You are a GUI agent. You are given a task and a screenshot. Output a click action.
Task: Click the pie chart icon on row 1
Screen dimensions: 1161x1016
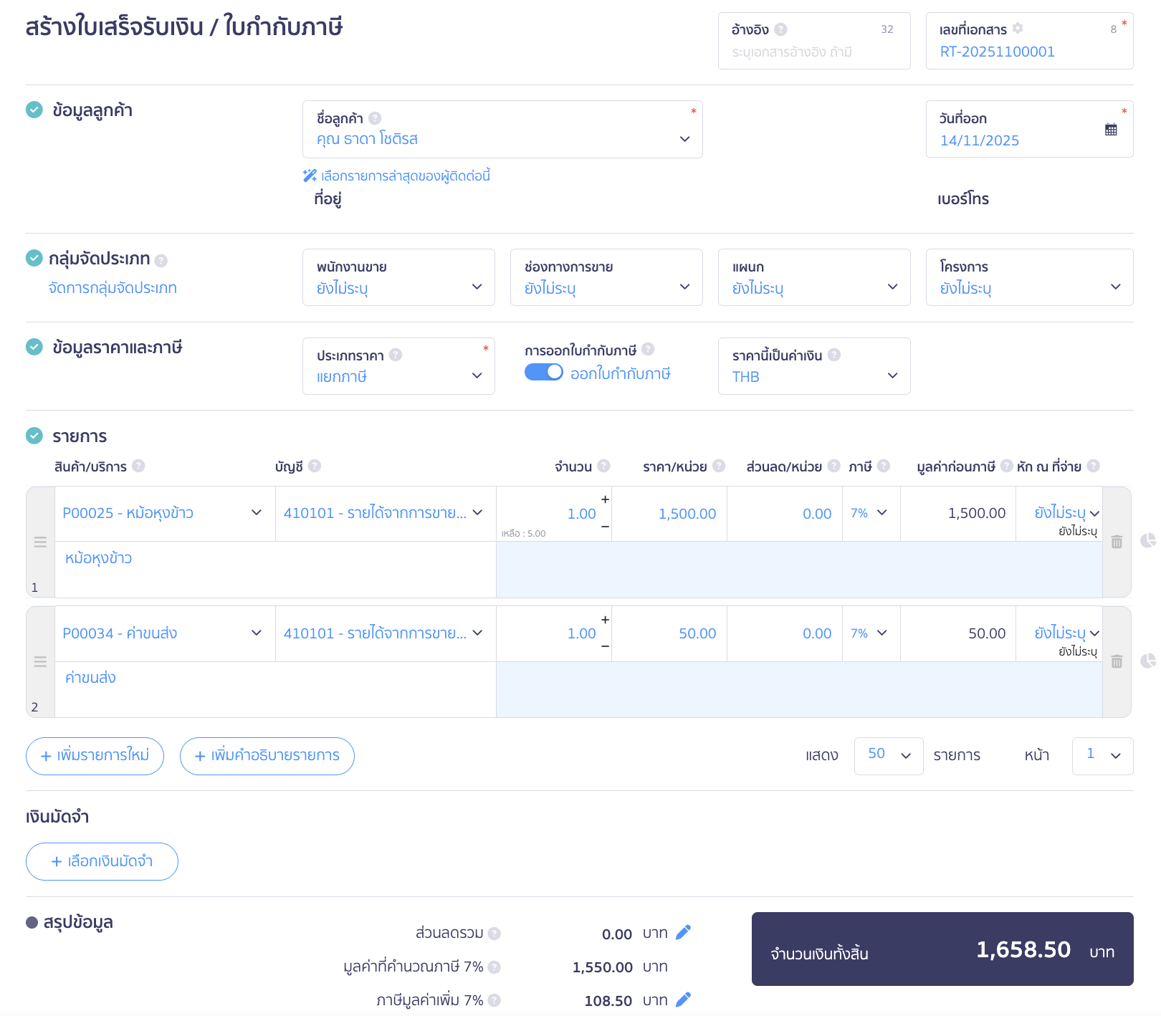point(1147,540)
